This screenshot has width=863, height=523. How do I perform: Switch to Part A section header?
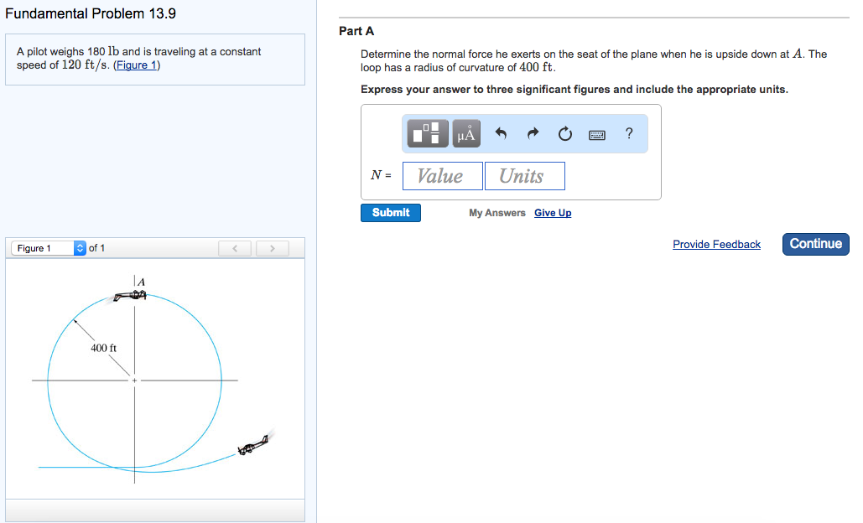click(x=356, y=30)
